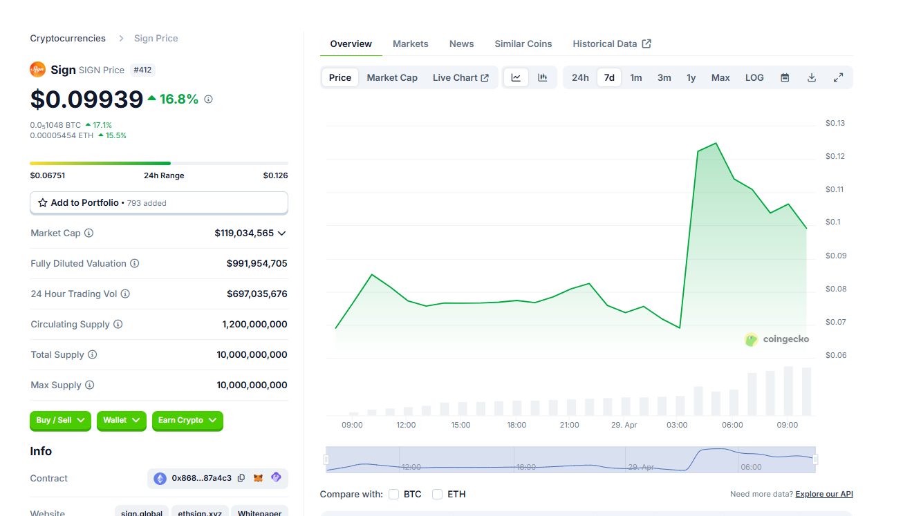Click the Sign coin logo
903x516 pixels.
pos(37,70)
